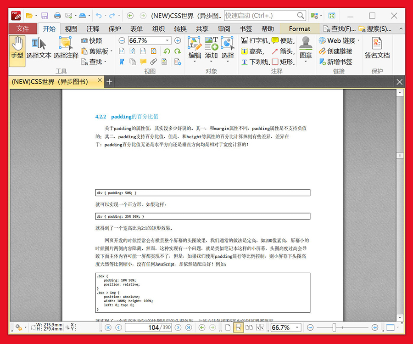Click the Sign Document (签名文档) icon
Image resolution: width=413 pixels, height=344 pixels.
[x=377, y=49]
